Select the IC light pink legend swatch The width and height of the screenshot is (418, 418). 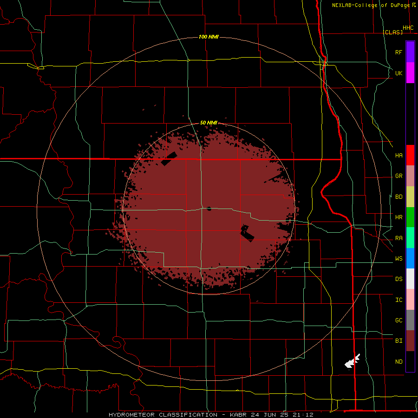410,300
